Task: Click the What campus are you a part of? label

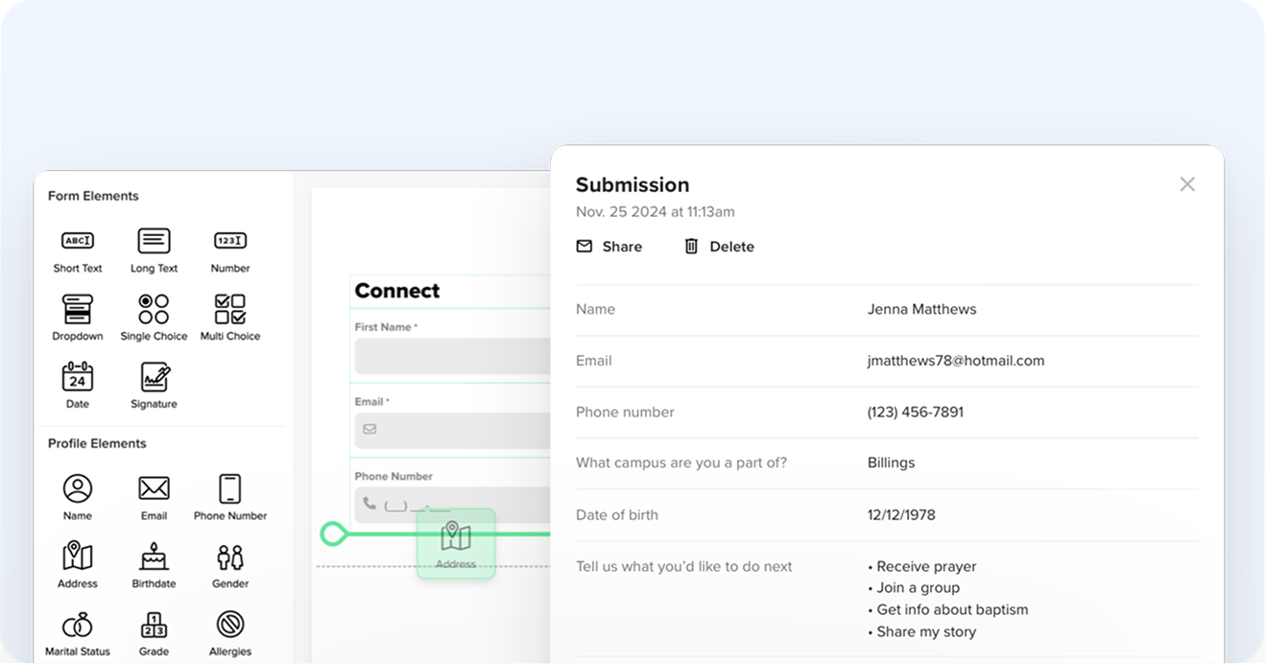Action: click(681, 462)
